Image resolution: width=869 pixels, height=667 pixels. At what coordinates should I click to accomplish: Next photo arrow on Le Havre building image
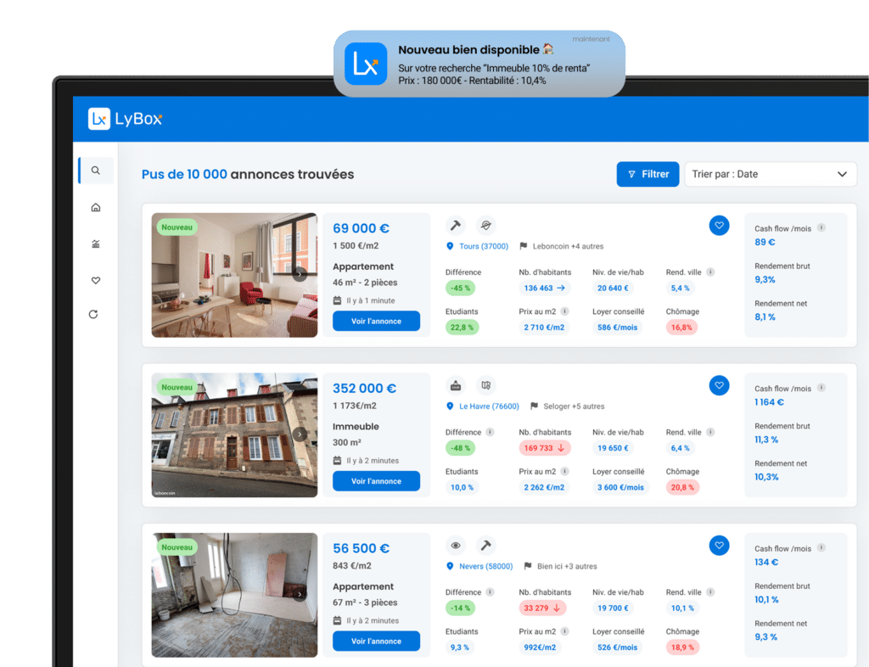click(x=300, y=434)
